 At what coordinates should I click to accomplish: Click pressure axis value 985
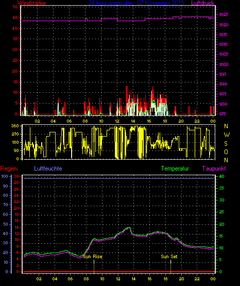pos(223,94)
